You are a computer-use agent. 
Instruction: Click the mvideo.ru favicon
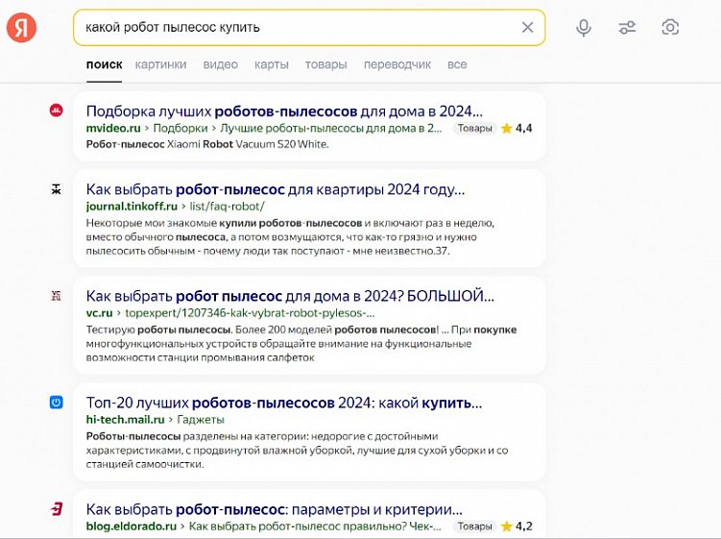pos(56,110)
